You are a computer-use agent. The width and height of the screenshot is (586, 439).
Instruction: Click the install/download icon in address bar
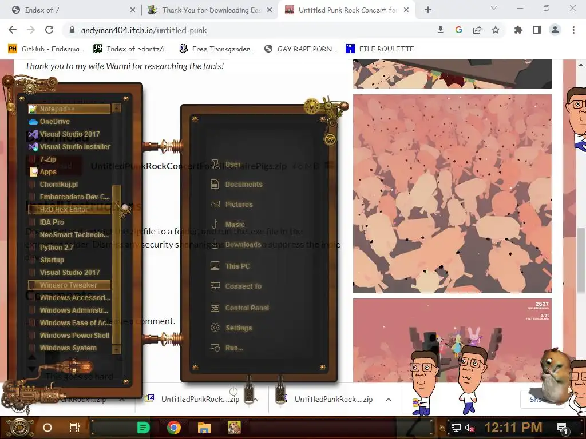(441, 30)
